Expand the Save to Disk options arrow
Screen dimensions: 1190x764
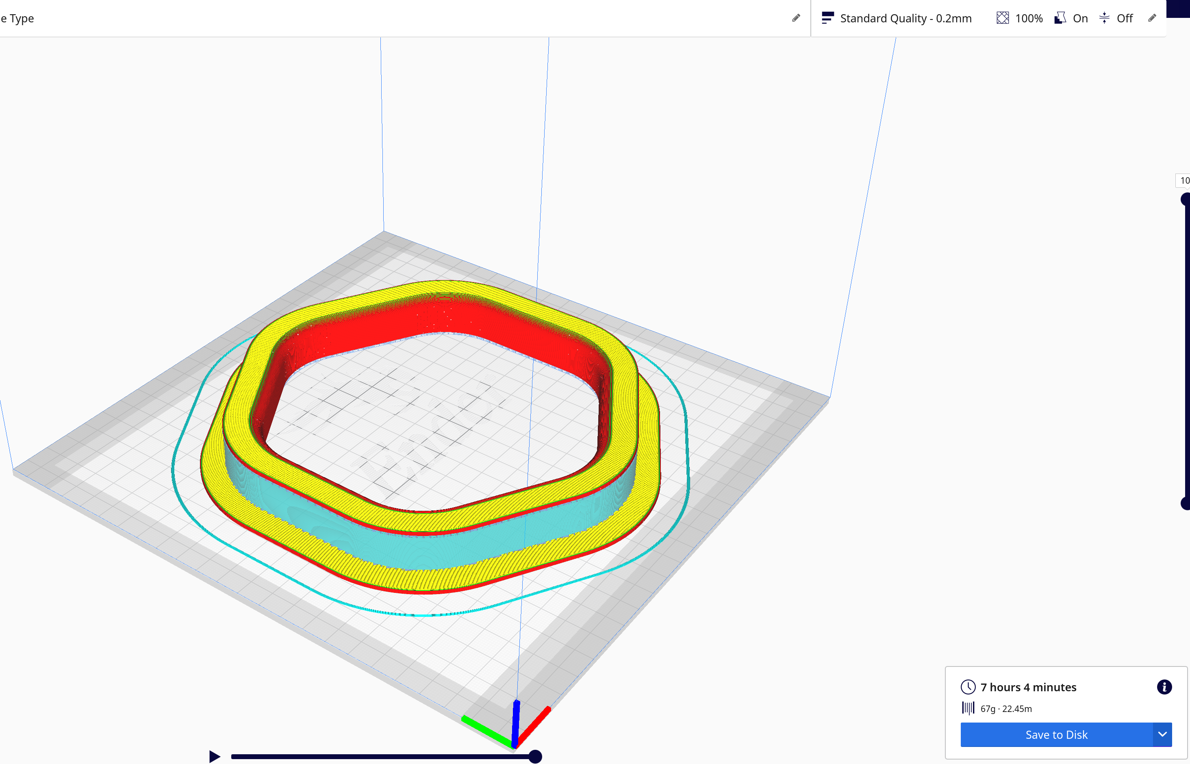(x=1162, y=735)
